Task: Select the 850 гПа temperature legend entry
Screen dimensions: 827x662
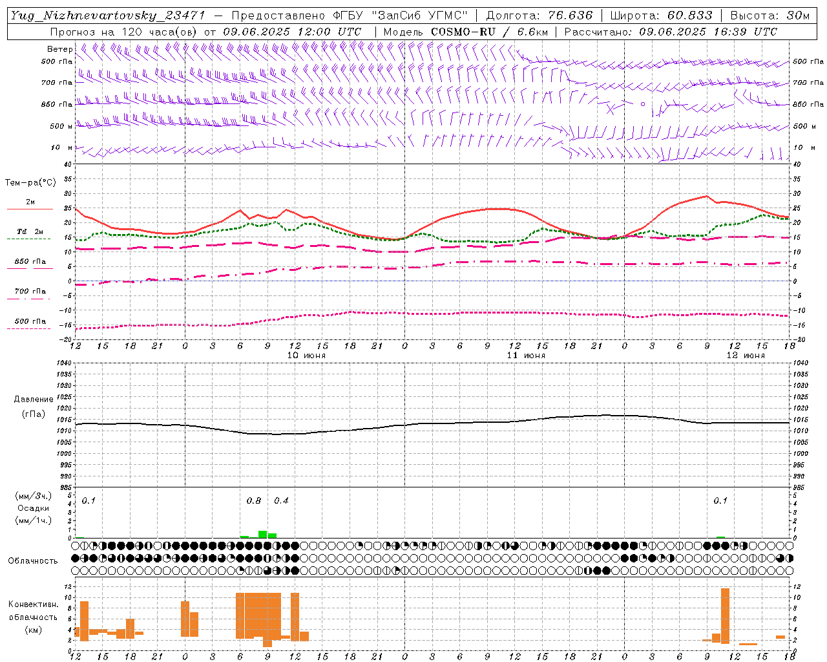Action: 30,262
